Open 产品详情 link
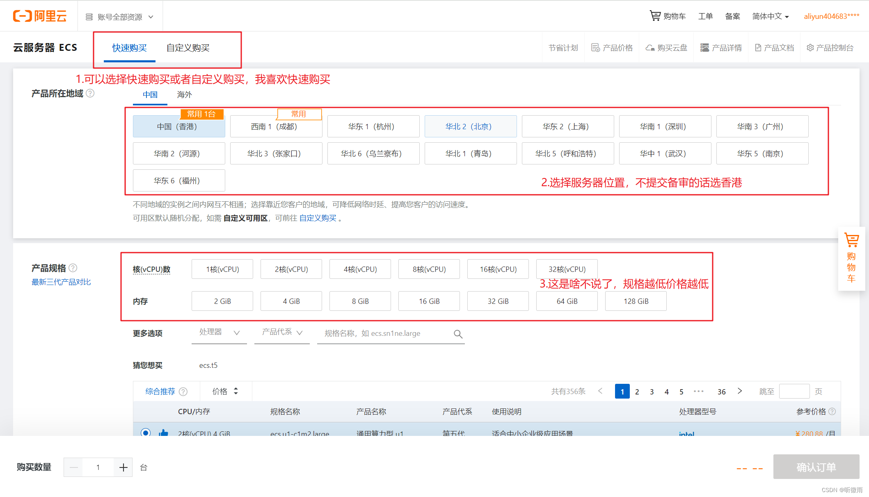The width and height of the screenshot is (869, 497). click(x=721, y=48)
